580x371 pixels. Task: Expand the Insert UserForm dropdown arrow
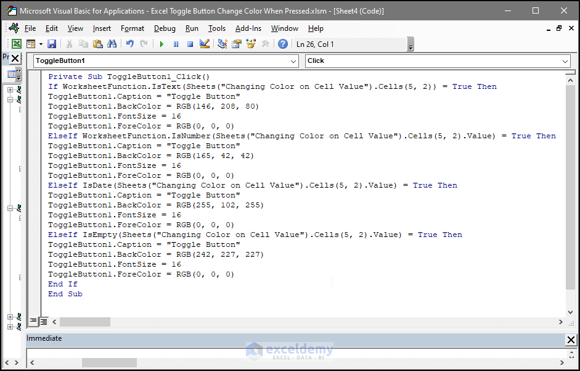click(39, 44)
